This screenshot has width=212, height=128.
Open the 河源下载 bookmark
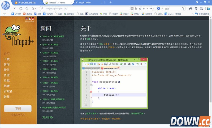(x=147, y=14)
